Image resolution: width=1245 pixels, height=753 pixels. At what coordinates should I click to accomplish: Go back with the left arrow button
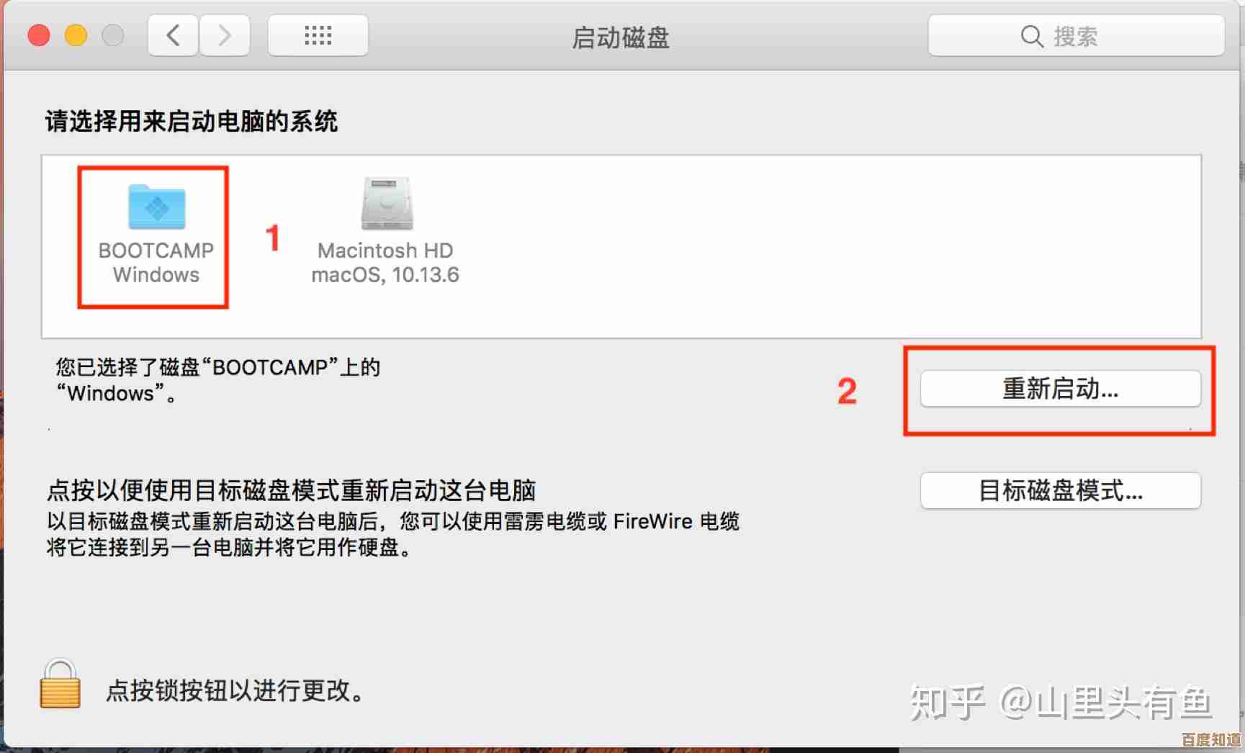173,35
